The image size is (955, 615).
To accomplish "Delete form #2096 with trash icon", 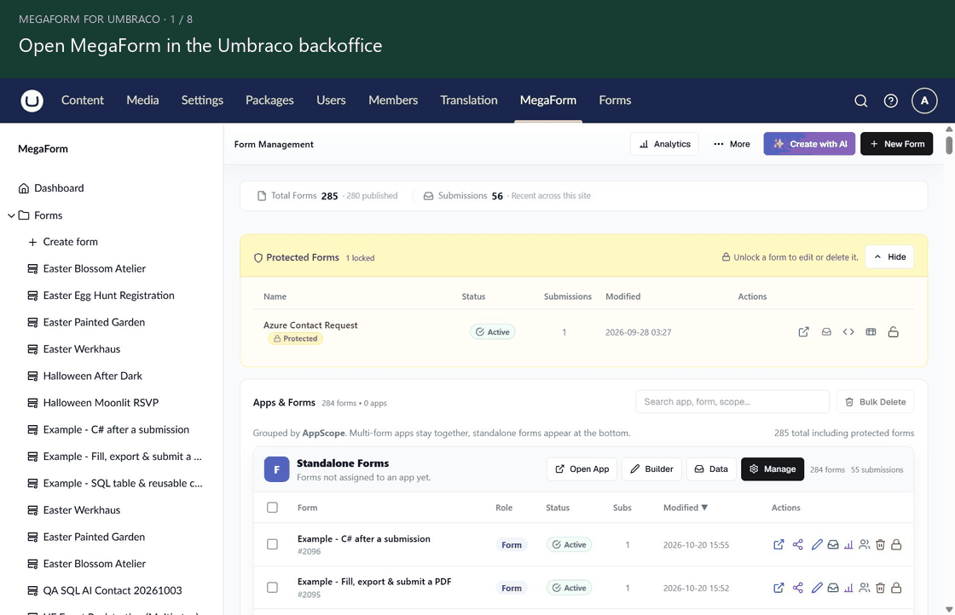I will [880, 544].
